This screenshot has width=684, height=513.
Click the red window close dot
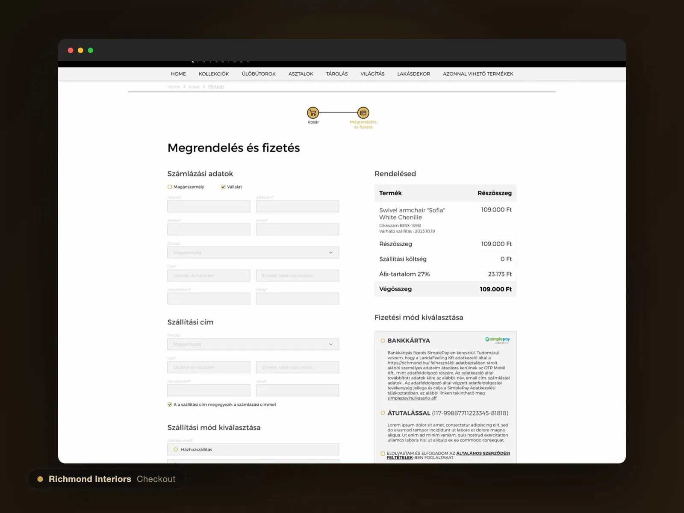(71, 50)
